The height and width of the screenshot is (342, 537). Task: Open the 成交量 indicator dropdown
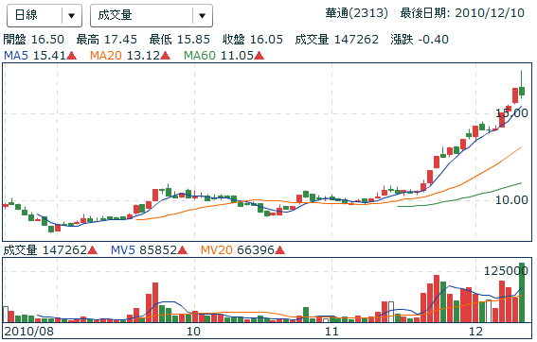tap(151, 15)
